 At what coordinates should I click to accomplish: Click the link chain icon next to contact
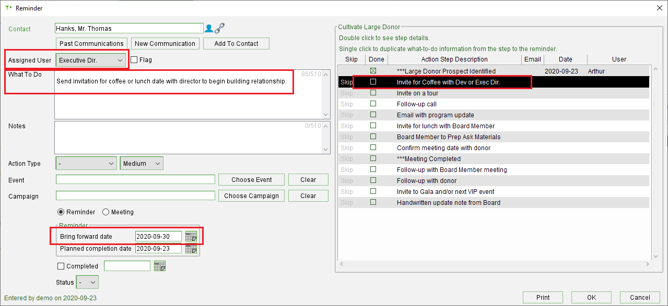219,28
